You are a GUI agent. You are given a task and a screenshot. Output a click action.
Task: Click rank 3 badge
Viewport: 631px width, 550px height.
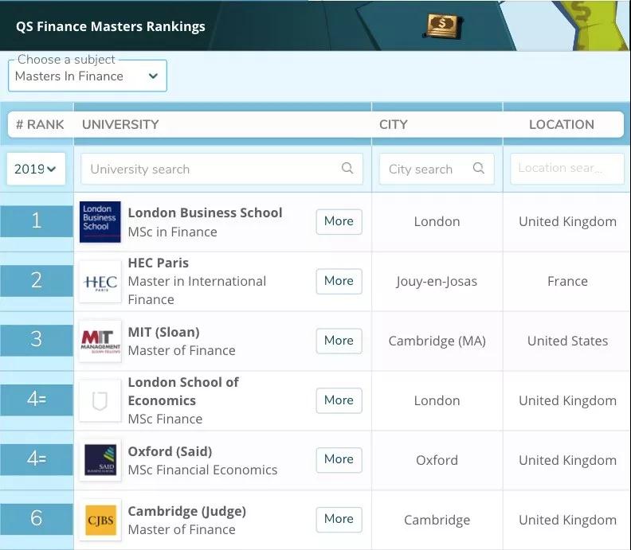click(x=37, y=340)
